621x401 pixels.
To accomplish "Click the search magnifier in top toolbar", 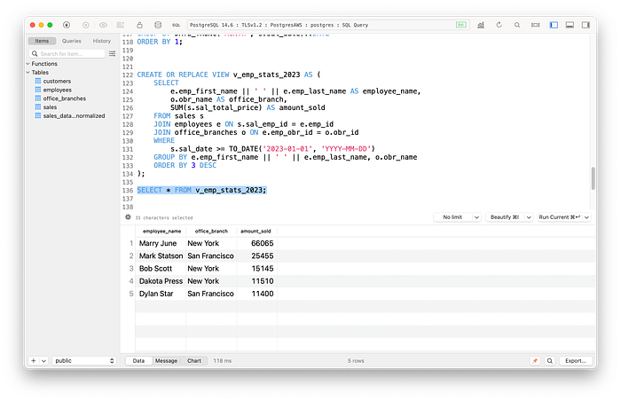I will pyautogui.click(x=517, y=25).
